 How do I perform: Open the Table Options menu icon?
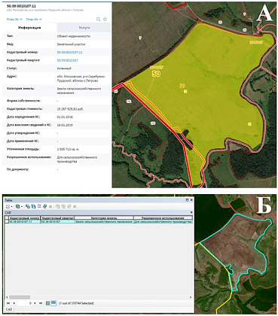[8, 206]
